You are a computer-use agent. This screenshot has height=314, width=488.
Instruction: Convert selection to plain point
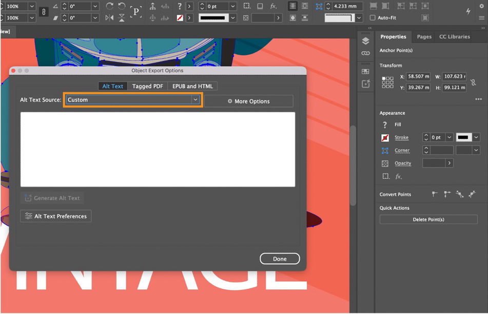pyautogui.click(x=435, y=195)
